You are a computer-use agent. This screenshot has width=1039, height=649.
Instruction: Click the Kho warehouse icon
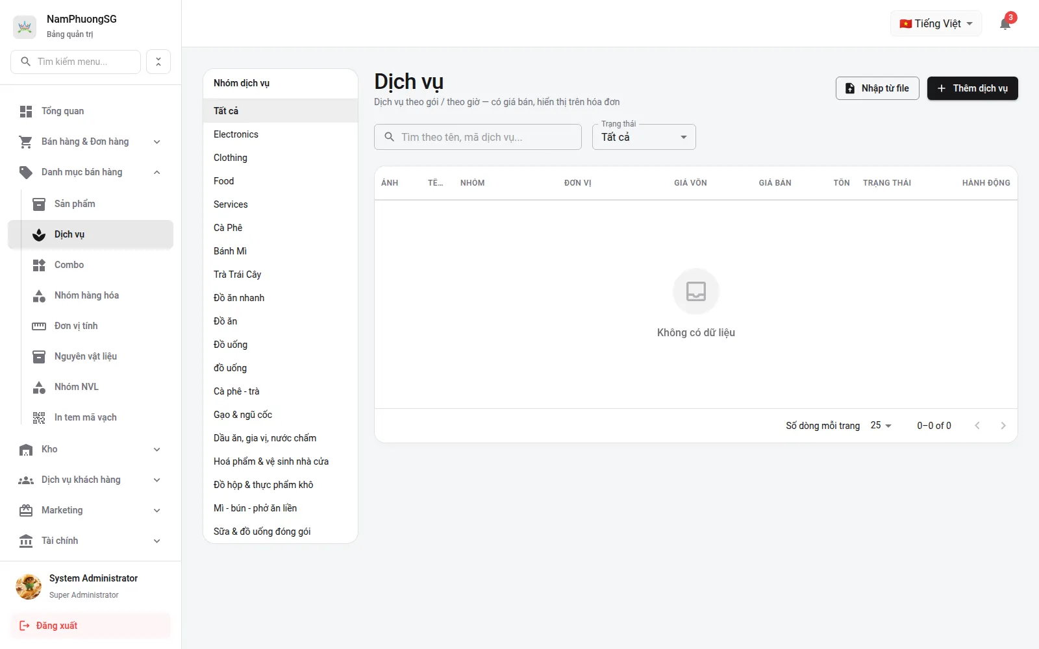(26, 450)
